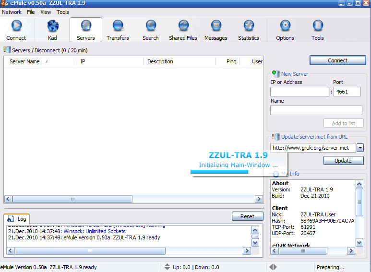Click the log scroll down arrow
The height and width of the screenshot is (272, 371).
pos(255,243)
